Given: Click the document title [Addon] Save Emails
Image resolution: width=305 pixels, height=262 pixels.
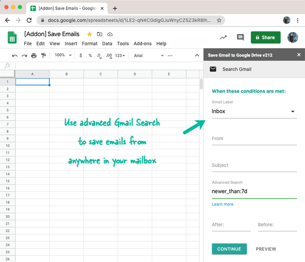Looking at the screenshot, I should pos(52,34).
